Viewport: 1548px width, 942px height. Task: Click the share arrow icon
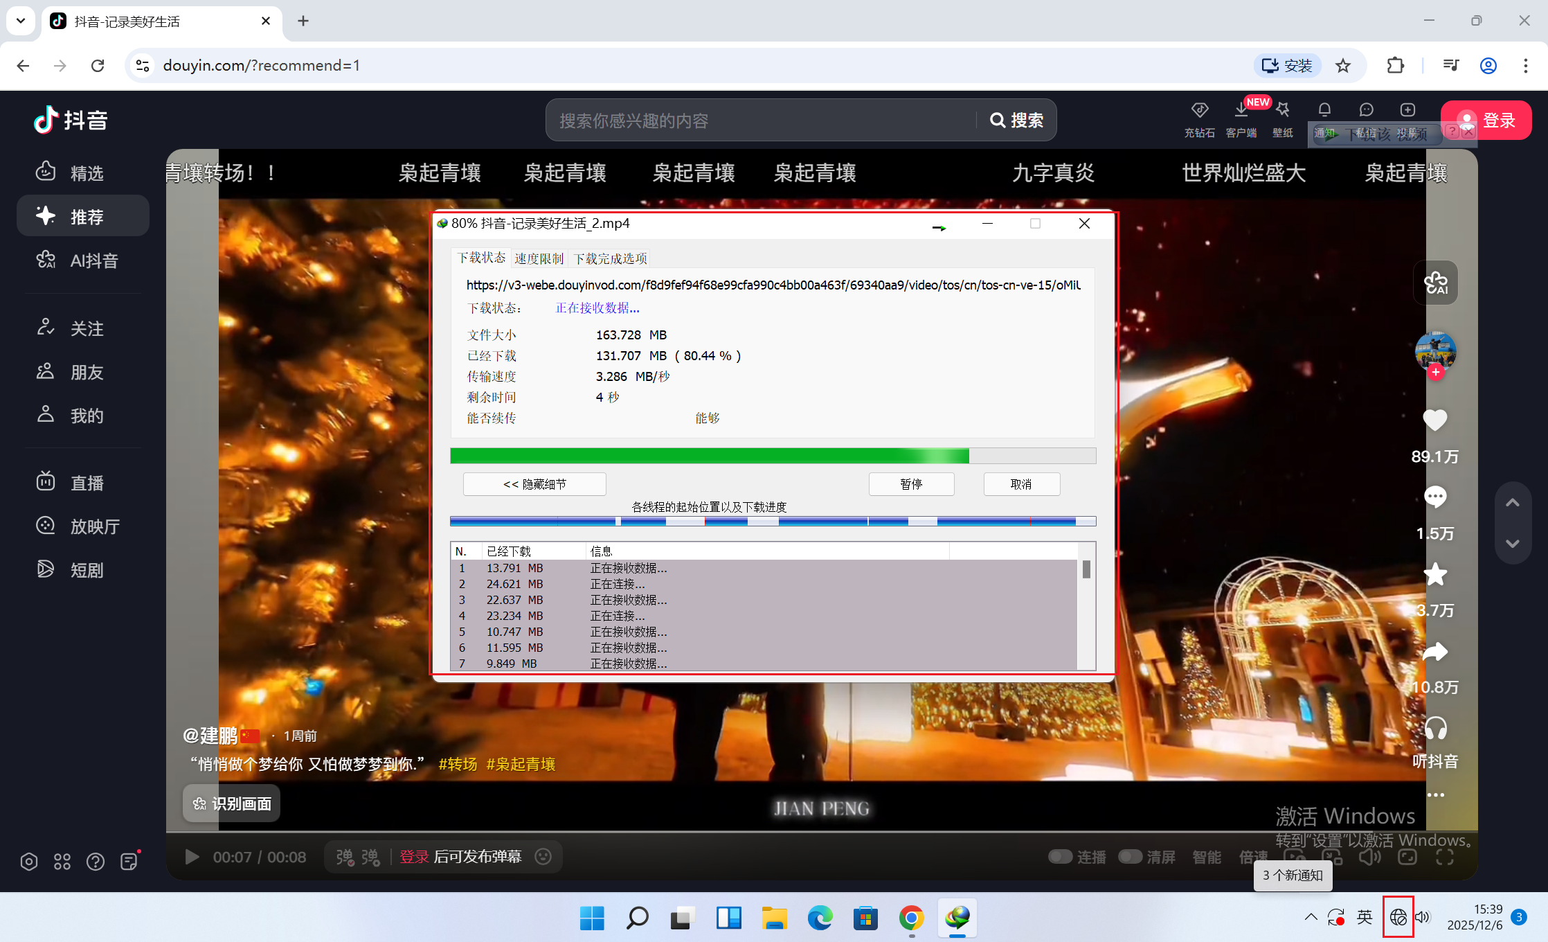tap(1434, 652)
